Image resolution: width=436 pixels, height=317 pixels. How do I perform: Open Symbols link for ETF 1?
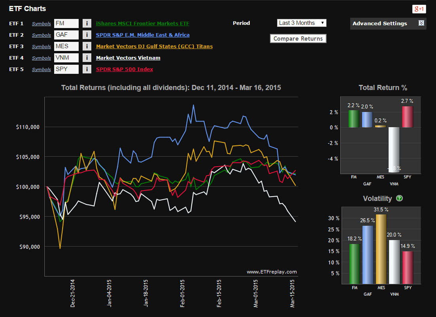(42, 24)
